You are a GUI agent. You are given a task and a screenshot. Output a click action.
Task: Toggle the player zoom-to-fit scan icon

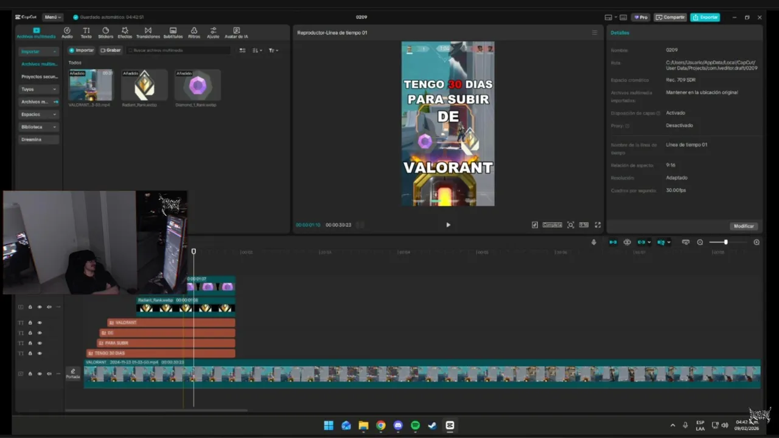click(570, 225)
